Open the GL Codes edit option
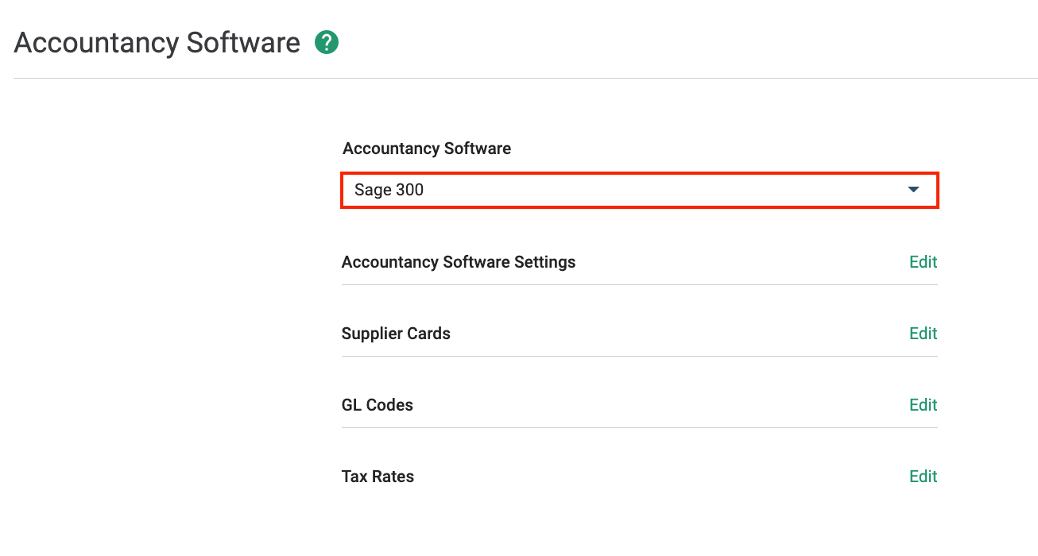Screen dimensions: 1038x556 (923, 404)
